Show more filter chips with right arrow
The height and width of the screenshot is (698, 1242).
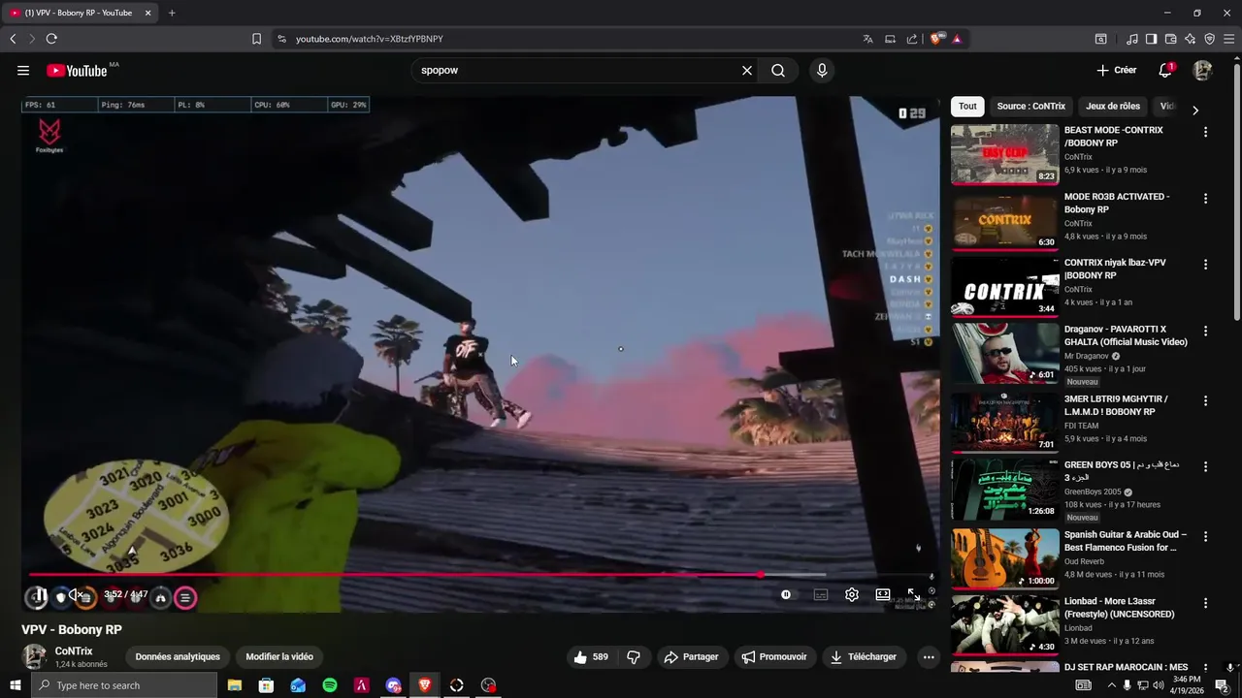pos(1195,110)
